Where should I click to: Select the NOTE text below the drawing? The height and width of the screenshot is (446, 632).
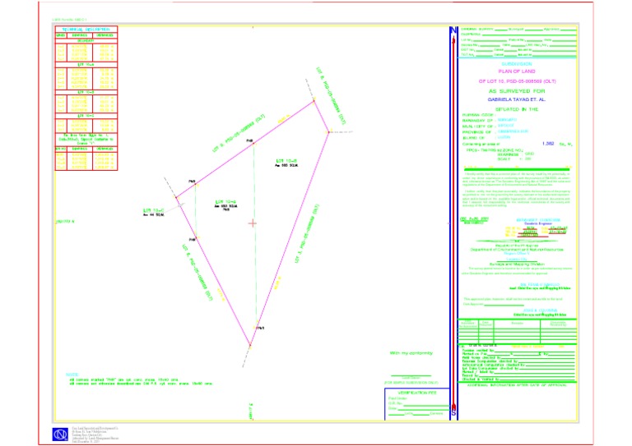click(72, 375)
